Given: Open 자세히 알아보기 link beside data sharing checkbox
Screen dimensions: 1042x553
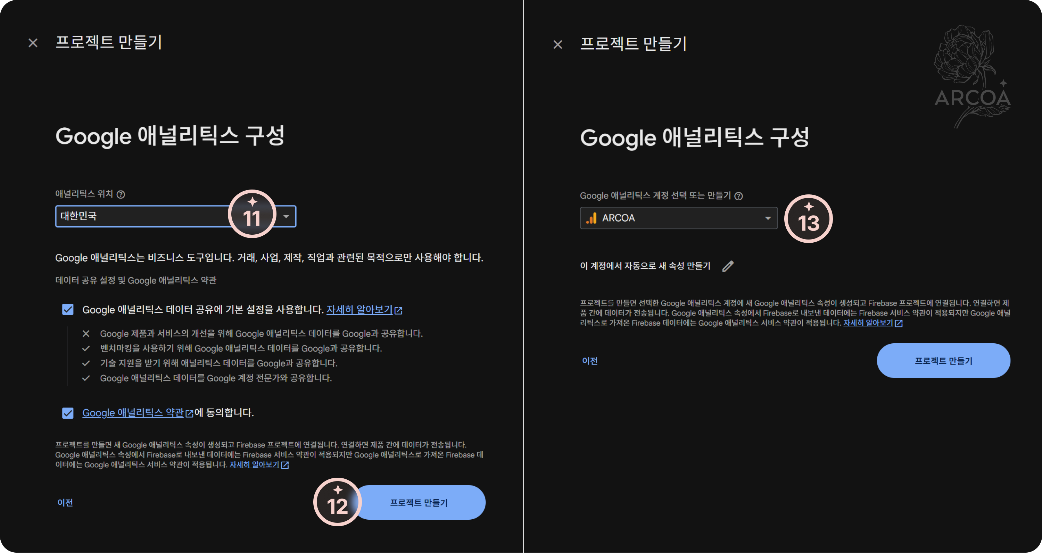Looking at the screenshot, I should [359, 310].
